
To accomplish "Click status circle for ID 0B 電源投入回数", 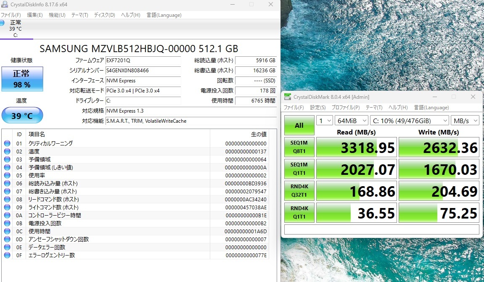I will pyautogui.click(x=7, y=223).
